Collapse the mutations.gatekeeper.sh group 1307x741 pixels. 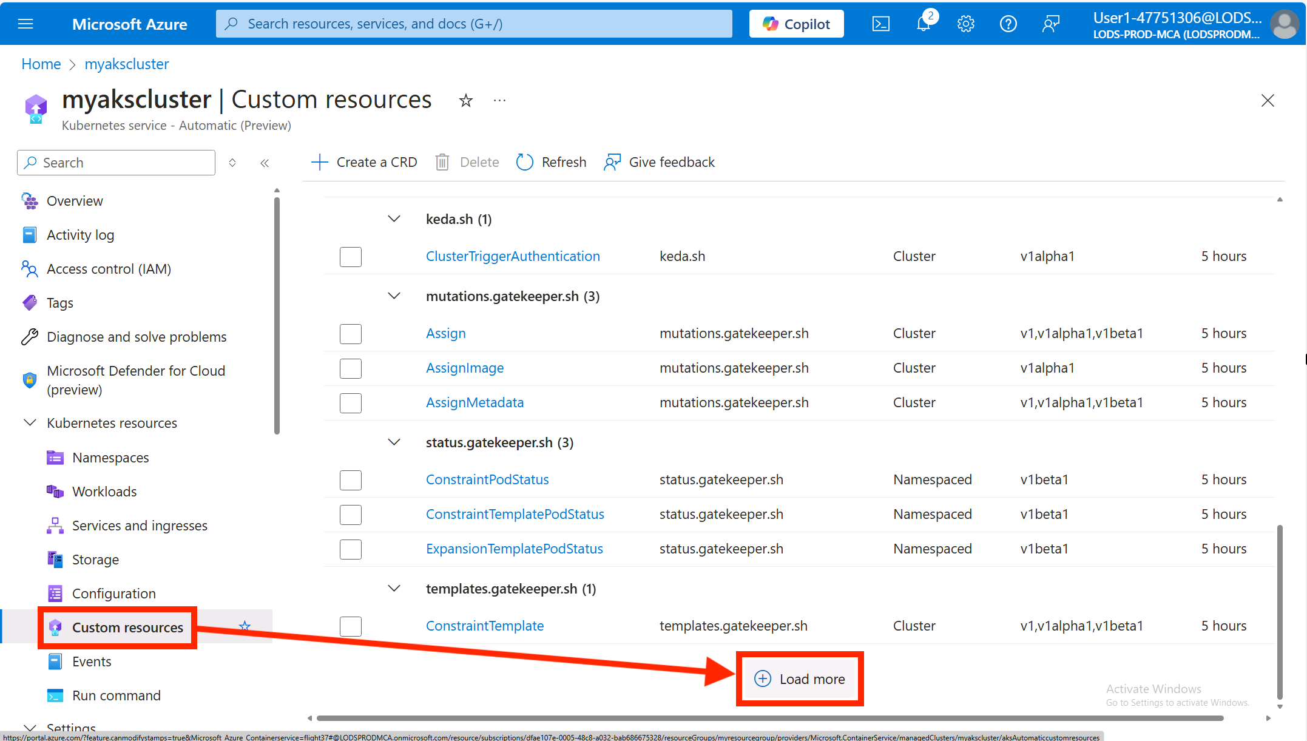[394, 296]
